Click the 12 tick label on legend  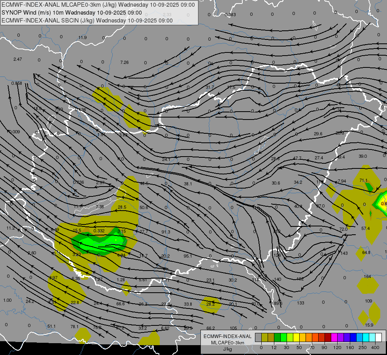pos(274,348)
